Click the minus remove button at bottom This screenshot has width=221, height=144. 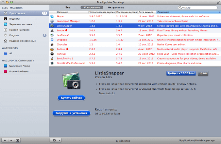(11, 140)
